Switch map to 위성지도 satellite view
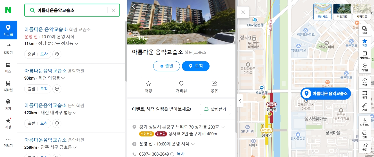 (342, 12)
